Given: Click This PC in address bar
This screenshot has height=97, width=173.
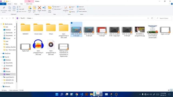Looking at the screenshot, I should [23, 18].
